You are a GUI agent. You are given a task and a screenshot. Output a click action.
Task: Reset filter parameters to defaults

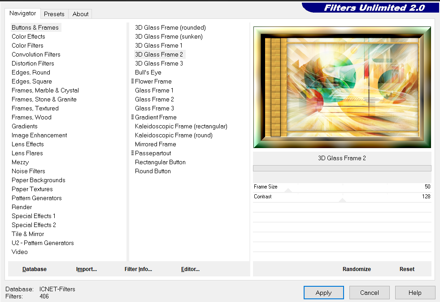[407, 269]
